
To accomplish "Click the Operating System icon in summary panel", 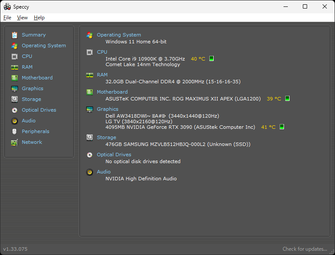I will (x=90, y=35).
